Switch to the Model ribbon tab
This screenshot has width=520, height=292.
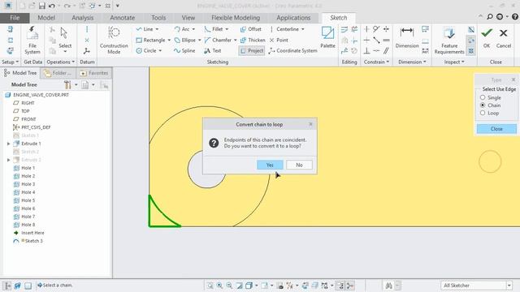coord(46,18)
